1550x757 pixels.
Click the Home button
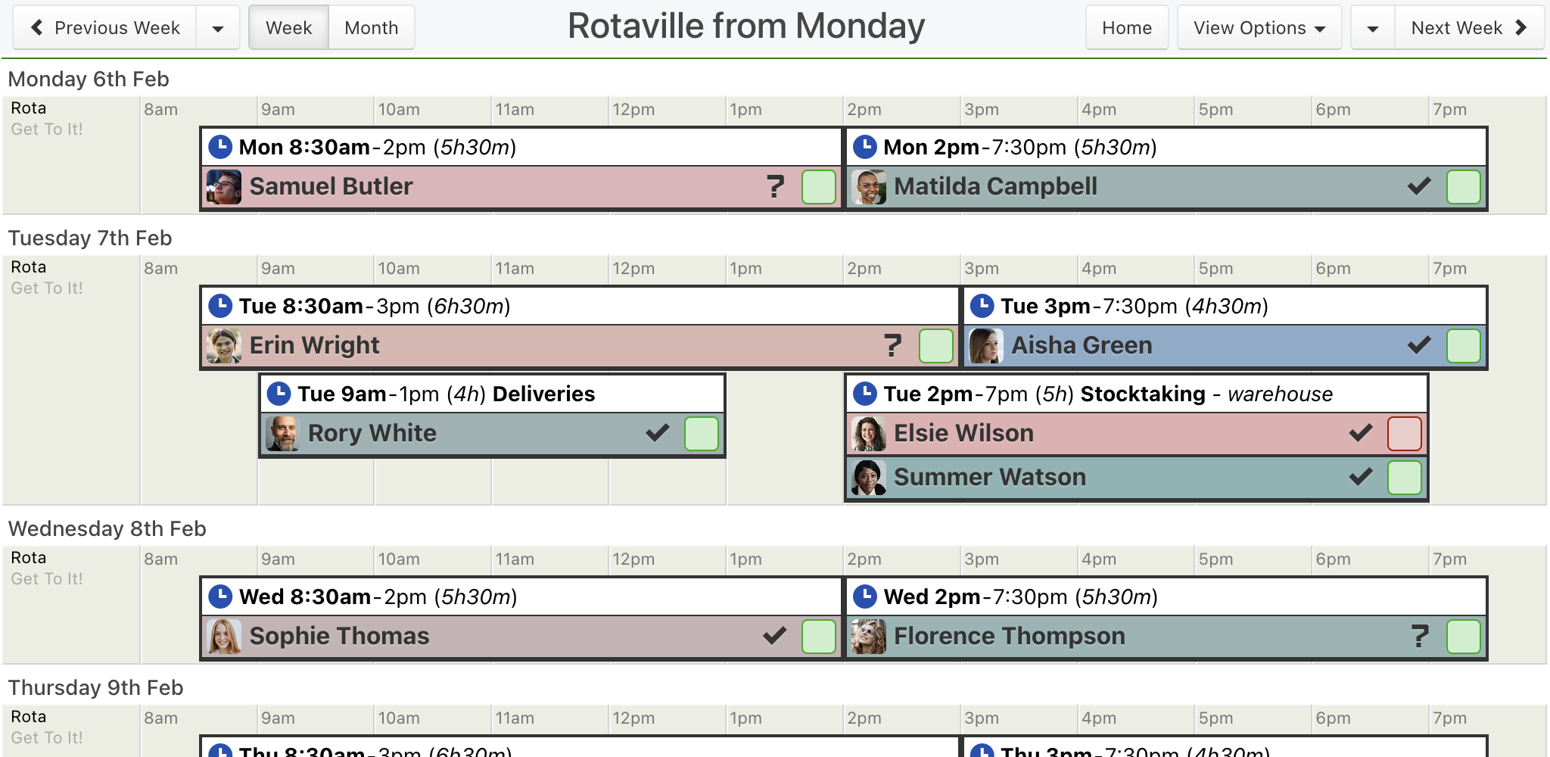[1126, 28]
